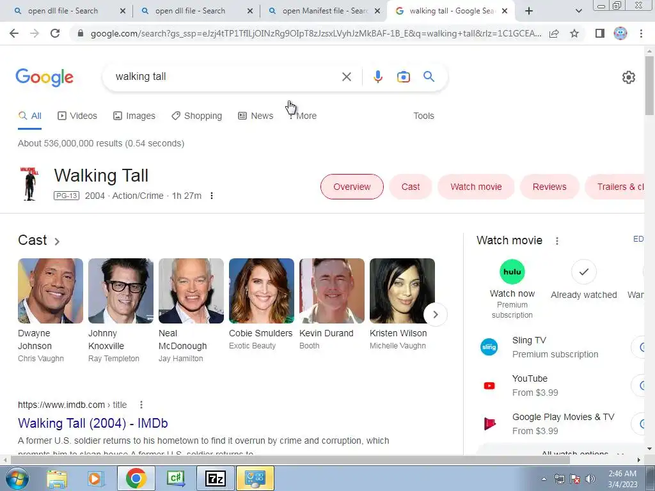The height and width of the screenshot is (491, 655).
Task: Show hidden system tray icons
Action: point(544,479)
